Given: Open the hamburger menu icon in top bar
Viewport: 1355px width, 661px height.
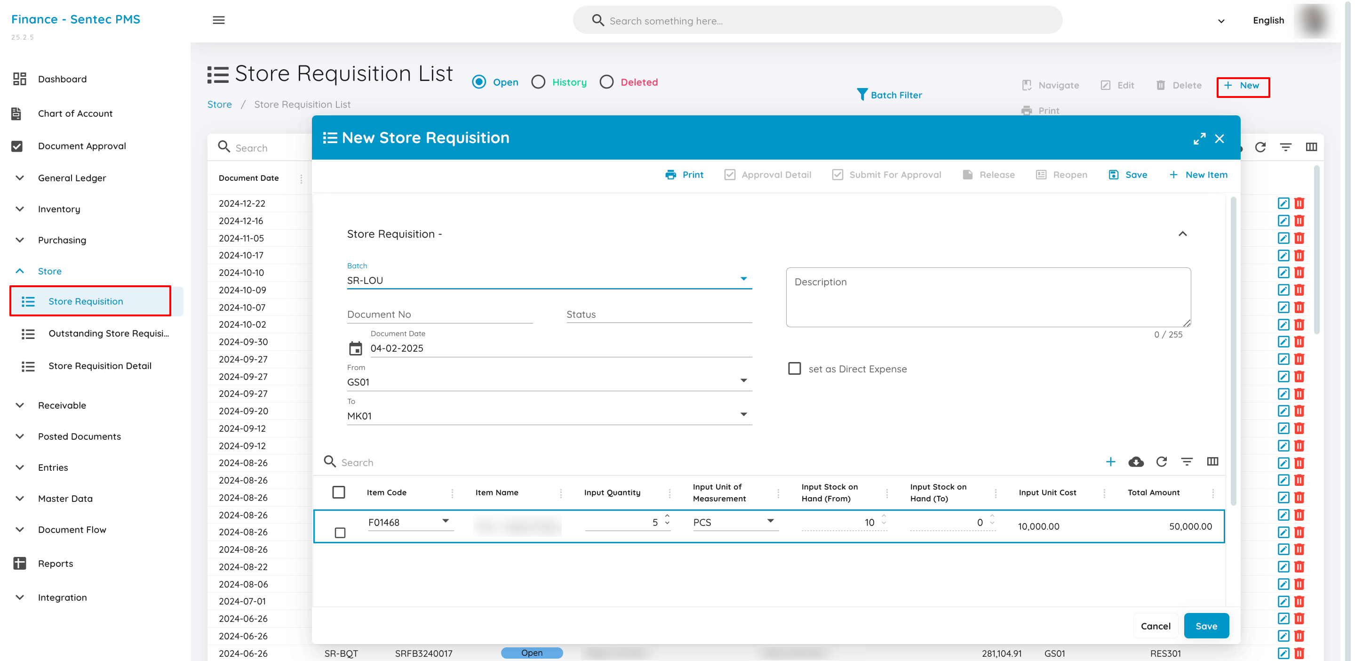Looking at the screenshot, I should point(219,20).
